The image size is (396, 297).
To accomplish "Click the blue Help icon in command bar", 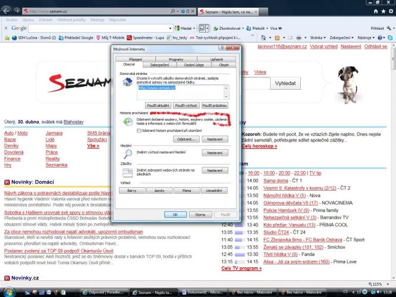I will (x=379, y=38).
